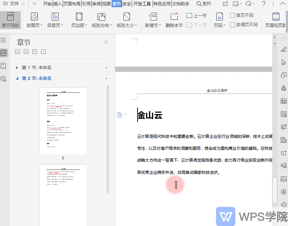Click the 上一节 previous section button

[197, 14]
